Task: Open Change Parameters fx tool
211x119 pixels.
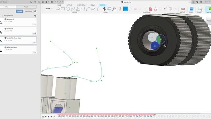Action: coord(114,9)
